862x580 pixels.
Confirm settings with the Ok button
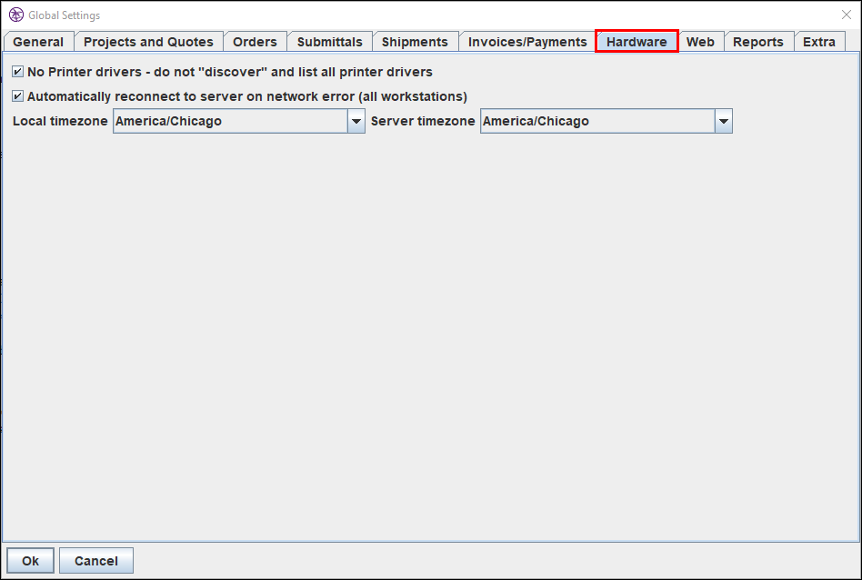click(29, 560)
